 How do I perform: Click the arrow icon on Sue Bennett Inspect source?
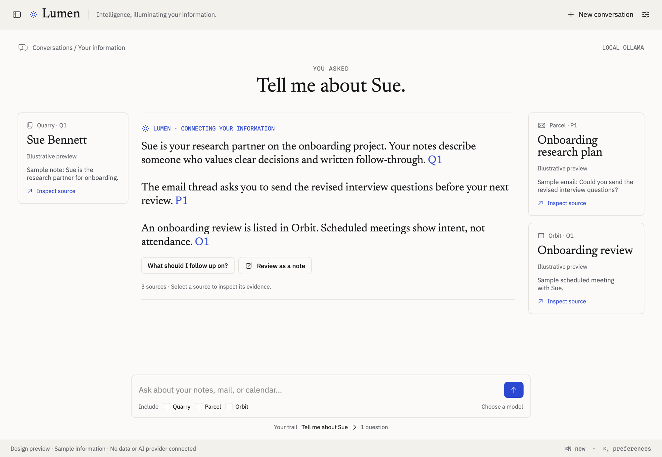pos(30,191)
